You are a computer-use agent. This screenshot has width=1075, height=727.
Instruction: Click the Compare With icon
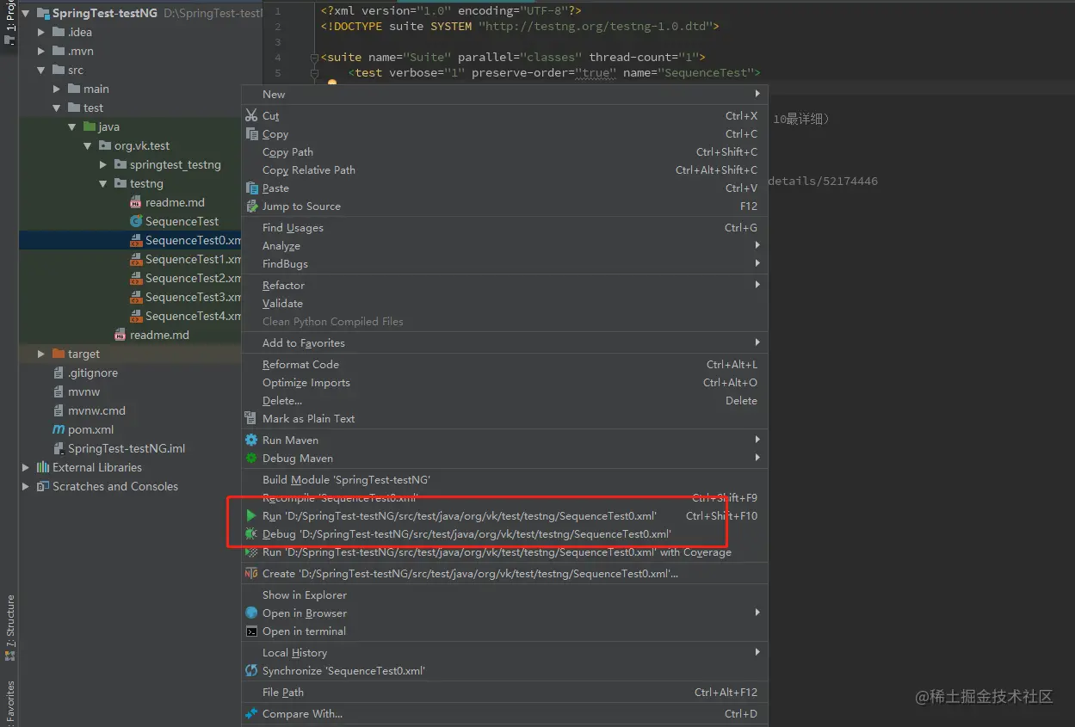tap(251, 713)
